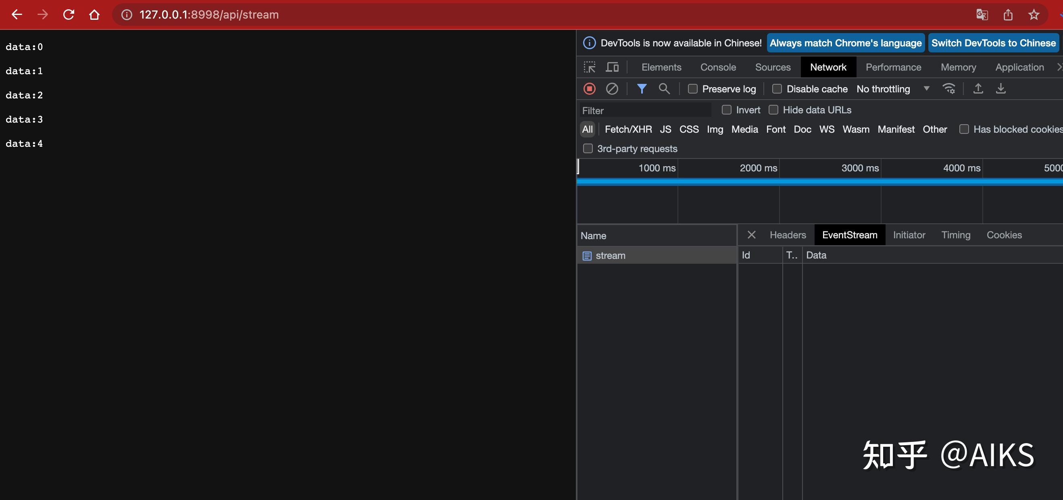Open network search magnifier
1063x500 pixels.
[x=664, y=89]
